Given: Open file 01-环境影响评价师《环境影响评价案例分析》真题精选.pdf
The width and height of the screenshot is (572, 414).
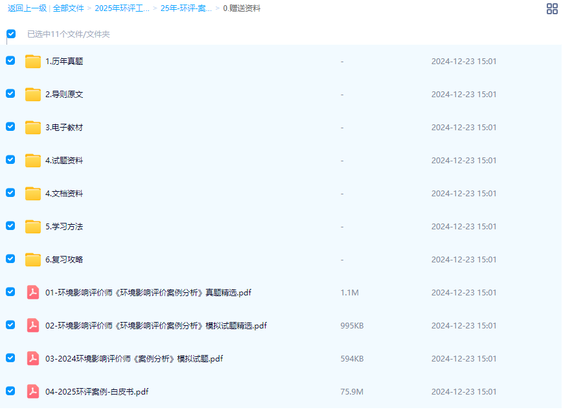Looking at the screenshot, I should [x=148, y=293].
